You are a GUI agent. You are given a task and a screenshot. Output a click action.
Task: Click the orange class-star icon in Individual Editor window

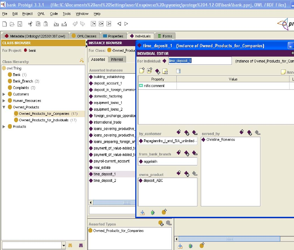[x=164, y=212]
